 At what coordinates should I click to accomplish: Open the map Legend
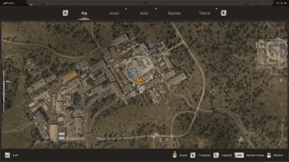227,155
